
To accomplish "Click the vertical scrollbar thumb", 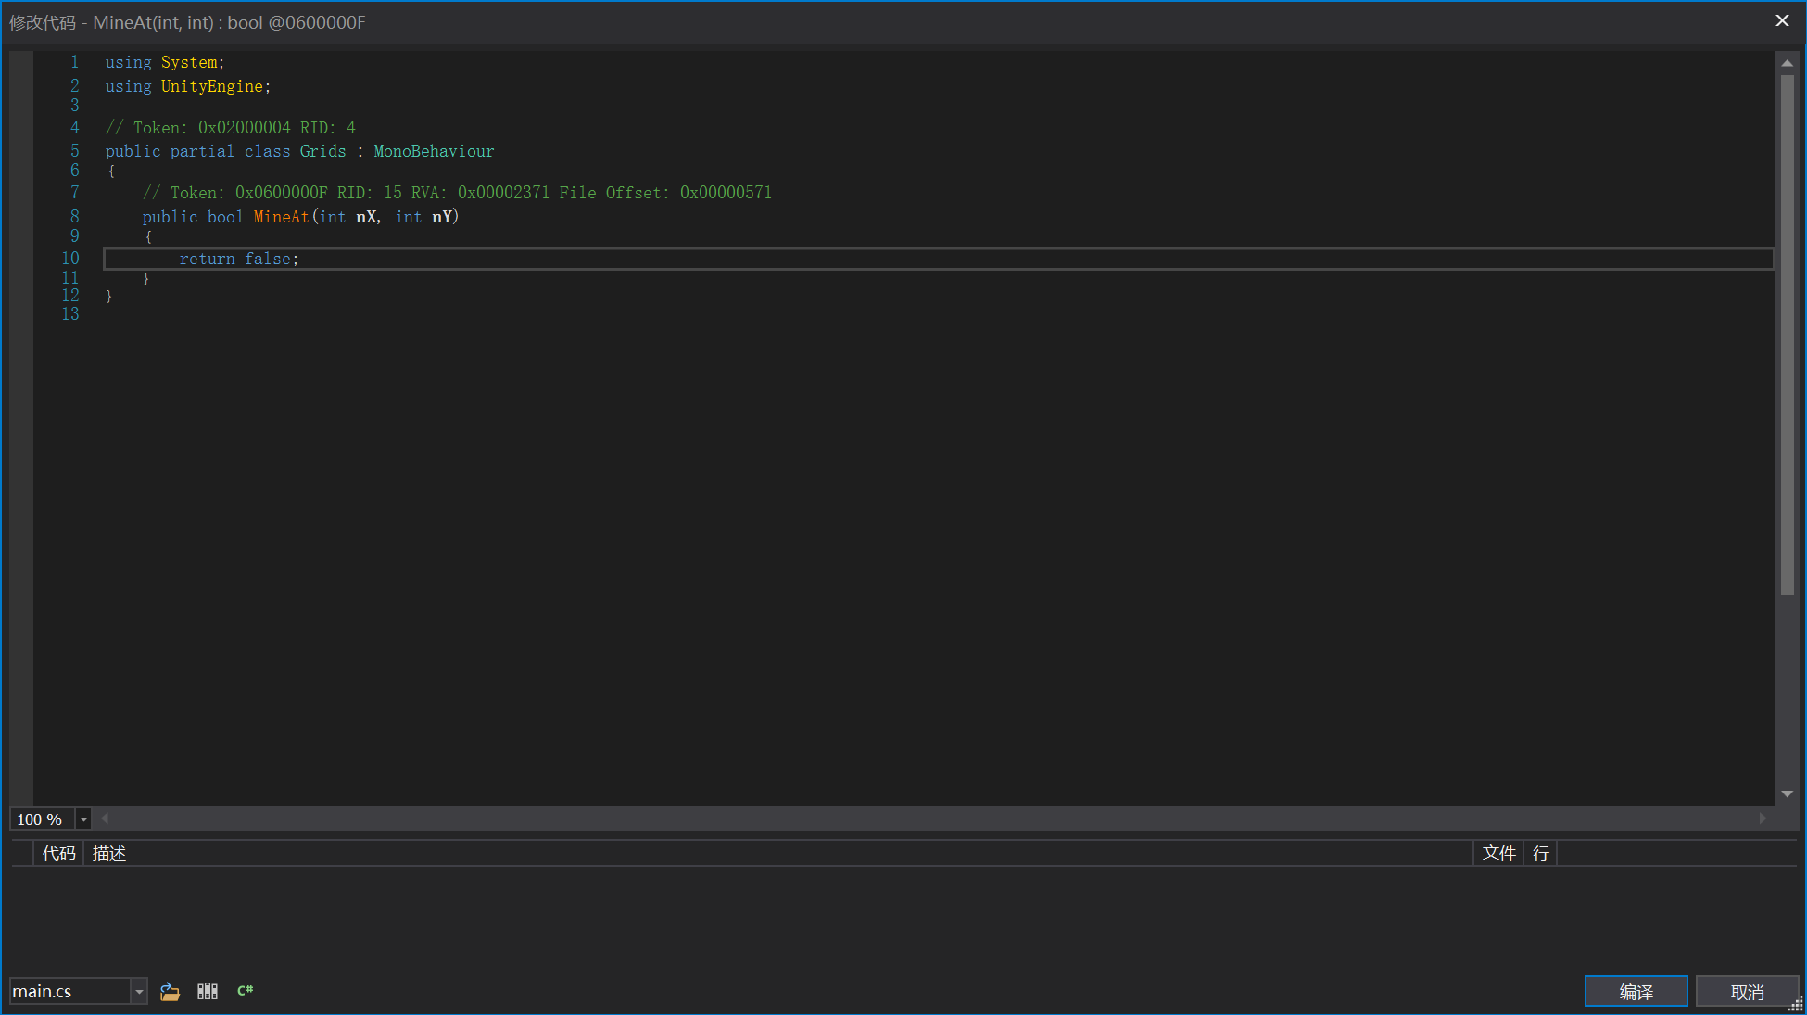I will click(x=1788, y=335).
